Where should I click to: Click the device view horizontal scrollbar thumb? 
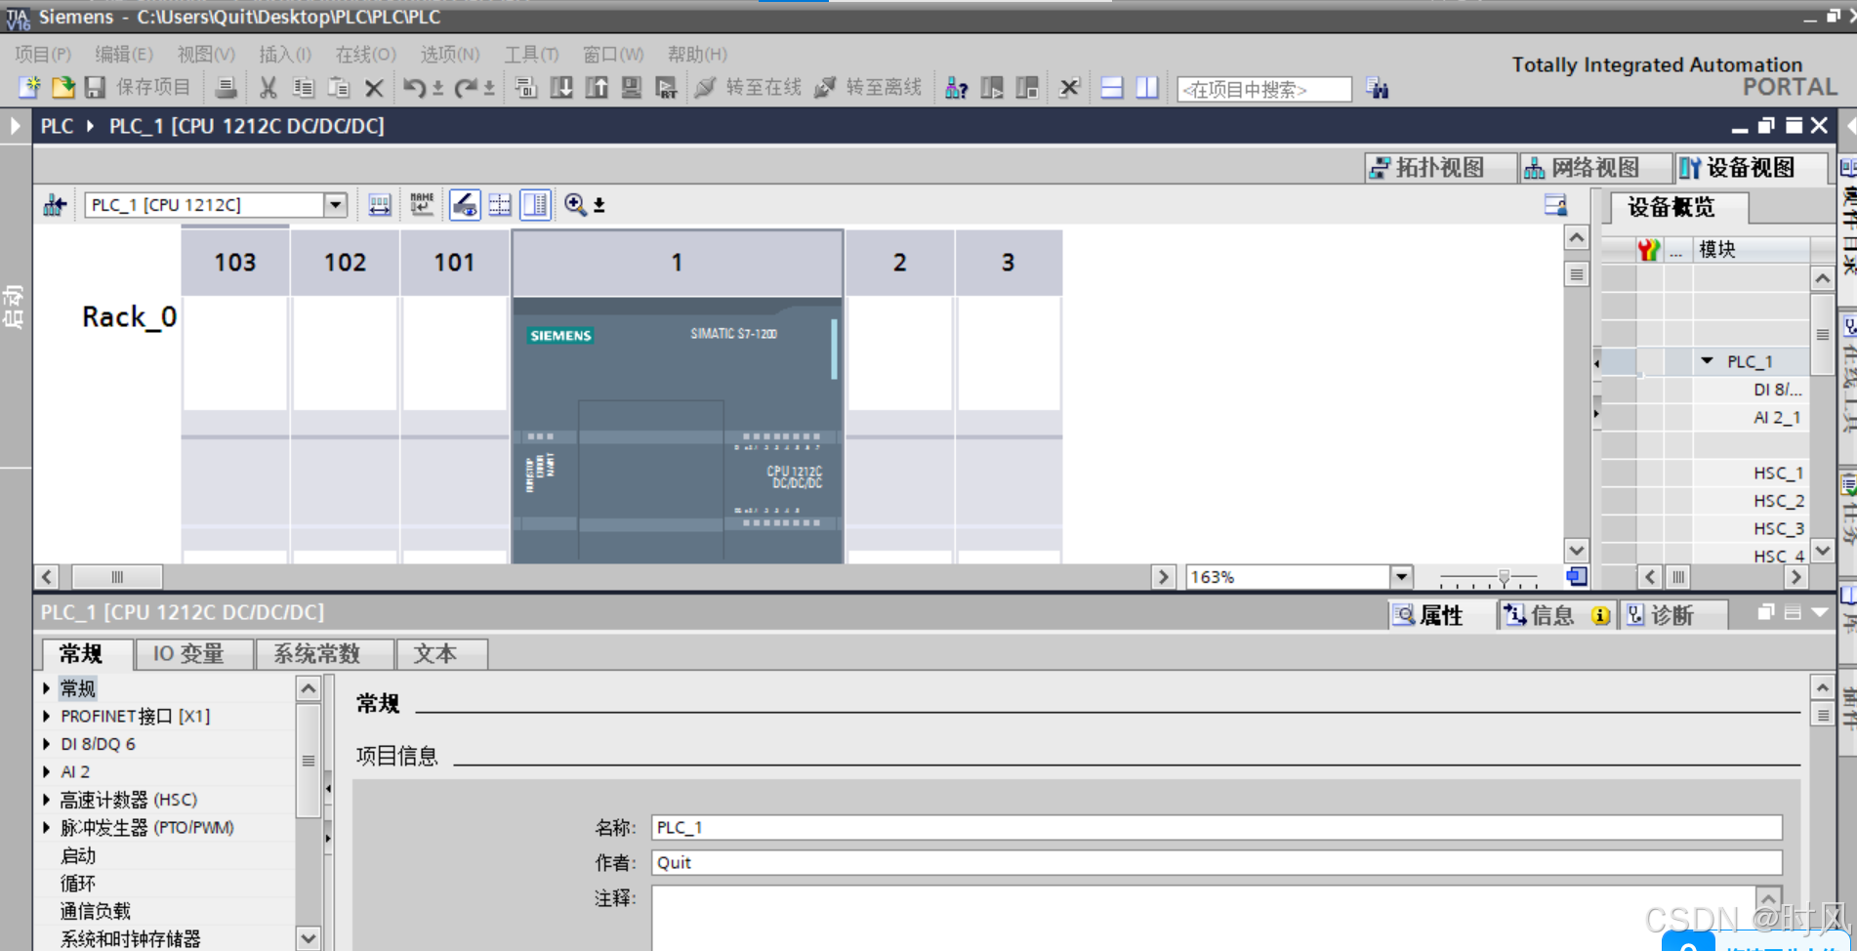[x=117, y=577]
